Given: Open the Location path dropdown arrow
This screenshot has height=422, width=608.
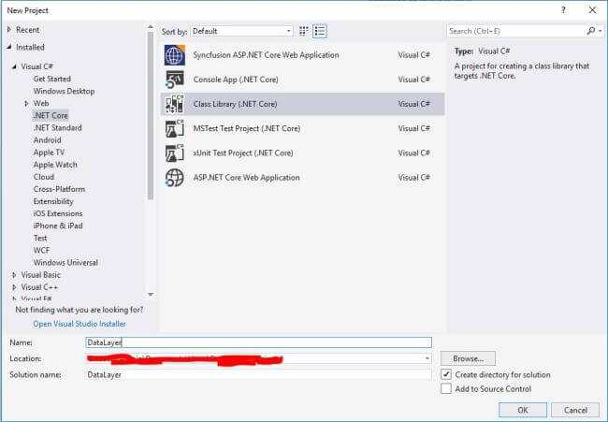Looking at the screenshot, I should (x=427, y=358).
